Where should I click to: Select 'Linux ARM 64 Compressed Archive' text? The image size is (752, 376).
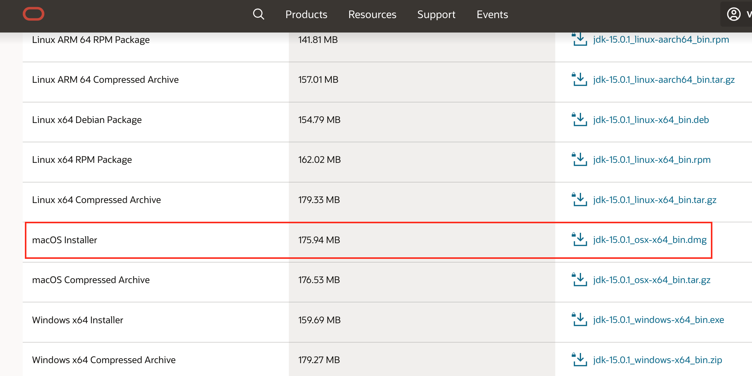[105, 80]
